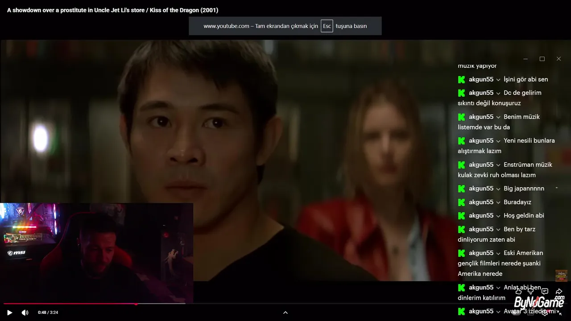Open chevron next to 'Eski Amerikan' message
571x321 pixels.
tap(498, 253)
